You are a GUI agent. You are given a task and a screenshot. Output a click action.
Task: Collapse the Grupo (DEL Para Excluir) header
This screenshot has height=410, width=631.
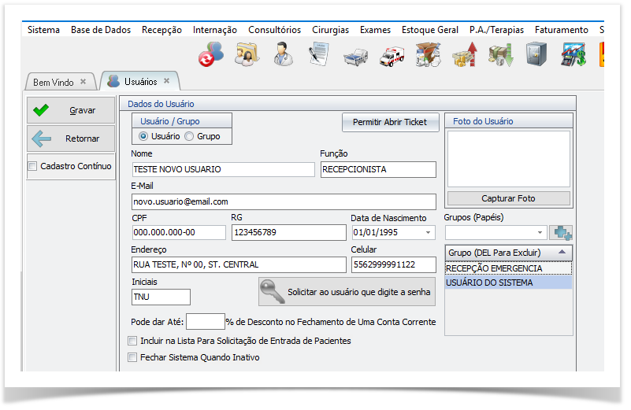coord(561,253)
